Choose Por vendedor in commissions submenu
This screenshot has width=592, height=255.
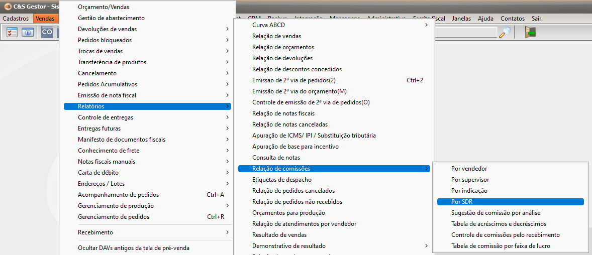(x=469, y=169)
